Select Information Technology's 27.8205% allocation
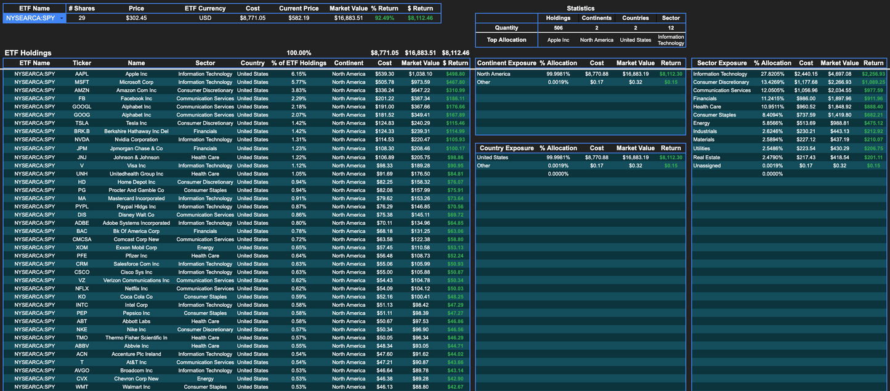The image size is (890, 391). pos(773,74)
